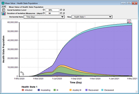Click the Acutely Ill legend color swatch
The width and height of the screenshot is (139, 94).
[x=71, y=90]
